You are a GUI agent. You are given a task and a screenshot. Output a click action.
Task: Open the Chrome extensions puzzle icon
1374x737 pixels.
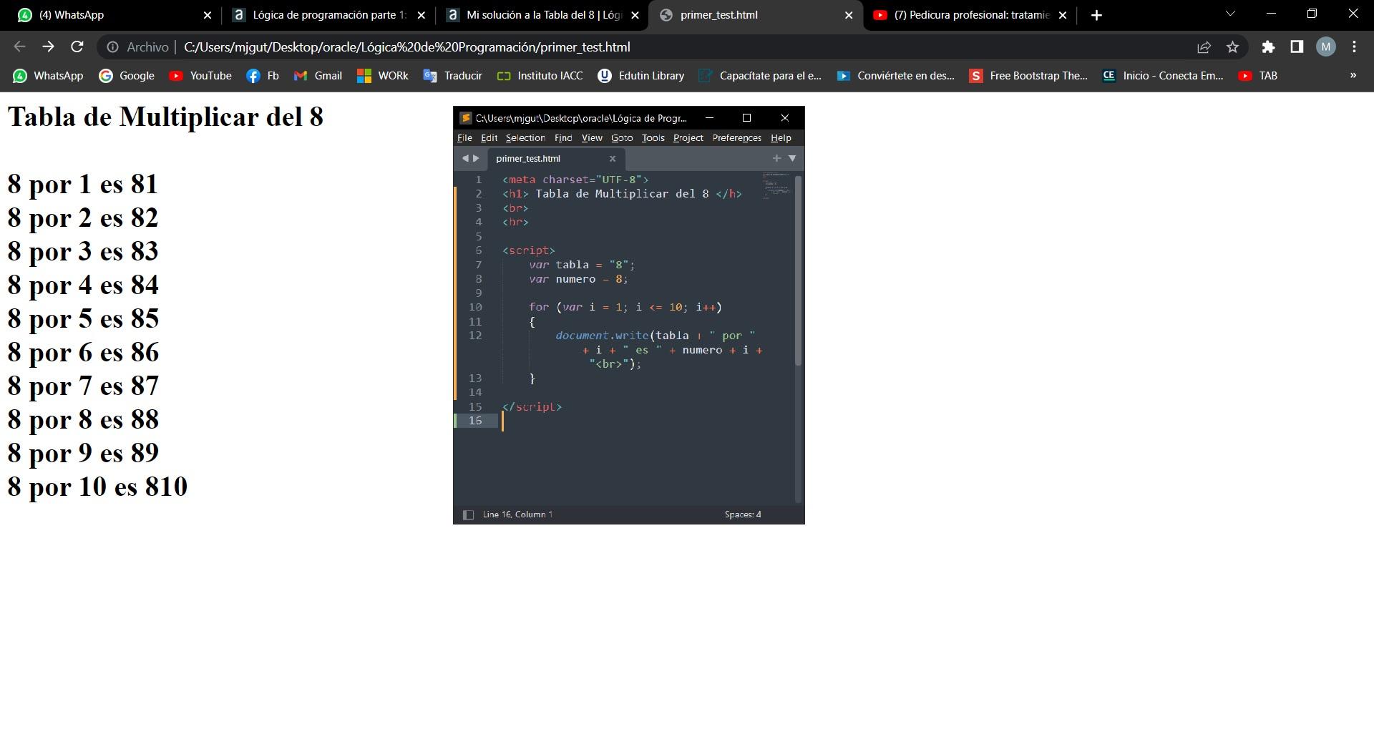[1268, 47]
